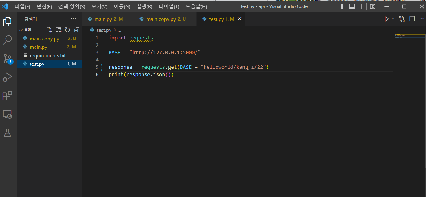Click requests.get on line 5
The width and height of the screenshot is (426, 197).
(159, 67)
